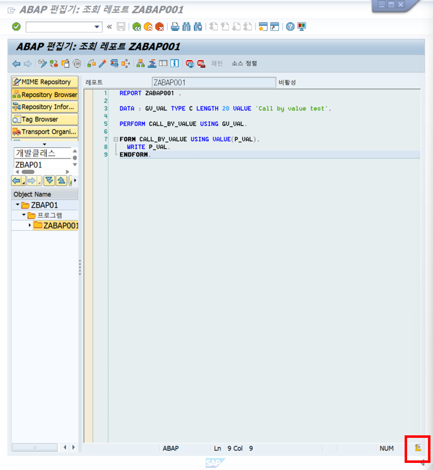Set or delete external breakpoint icon
This screenshot has height=470, width=433.
click(x=201, y=63)
